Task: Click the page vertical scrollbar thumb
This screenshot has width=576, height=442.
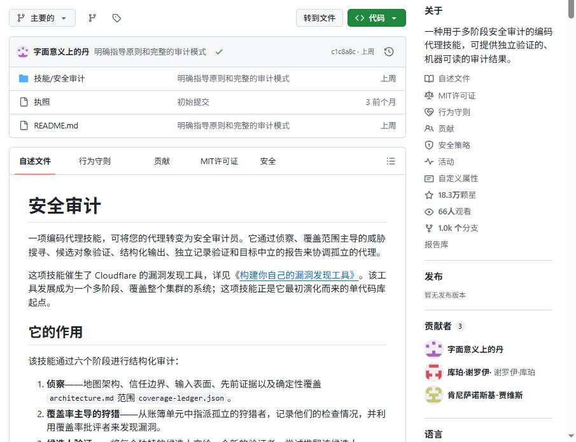Action: 571,9
